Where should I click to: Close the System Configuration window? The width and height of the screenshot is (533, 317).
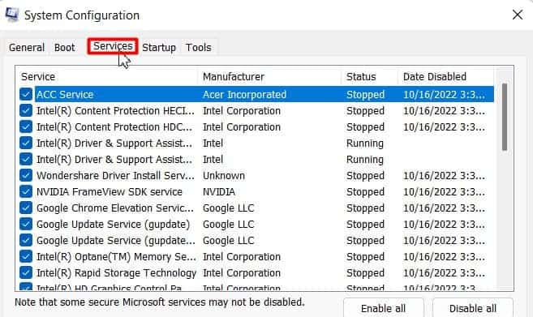(518, 15)
